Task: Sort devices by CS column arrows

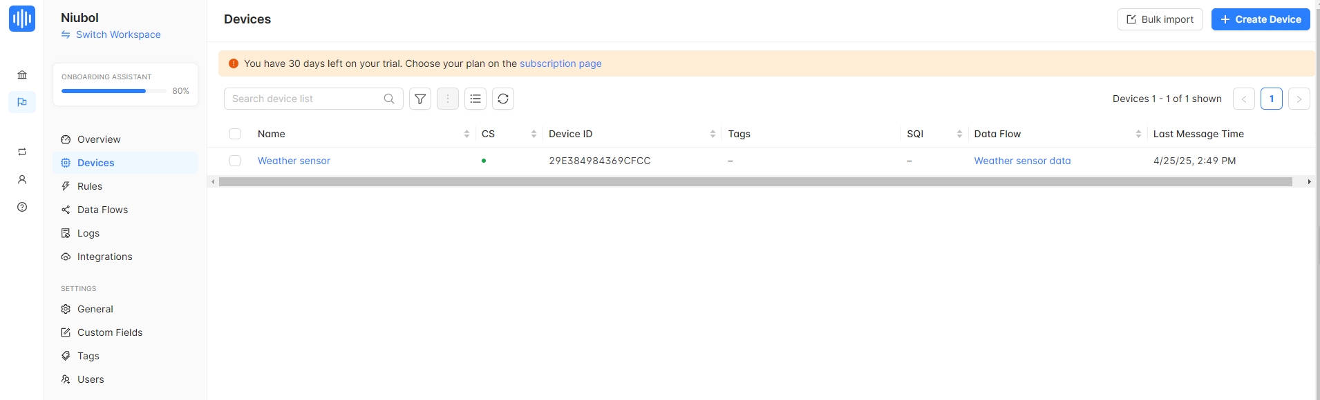Action: [x=534, y=134]
